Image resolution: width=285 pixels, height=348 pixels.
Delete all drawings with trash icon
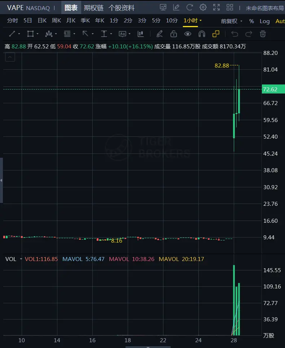point(263,34)
